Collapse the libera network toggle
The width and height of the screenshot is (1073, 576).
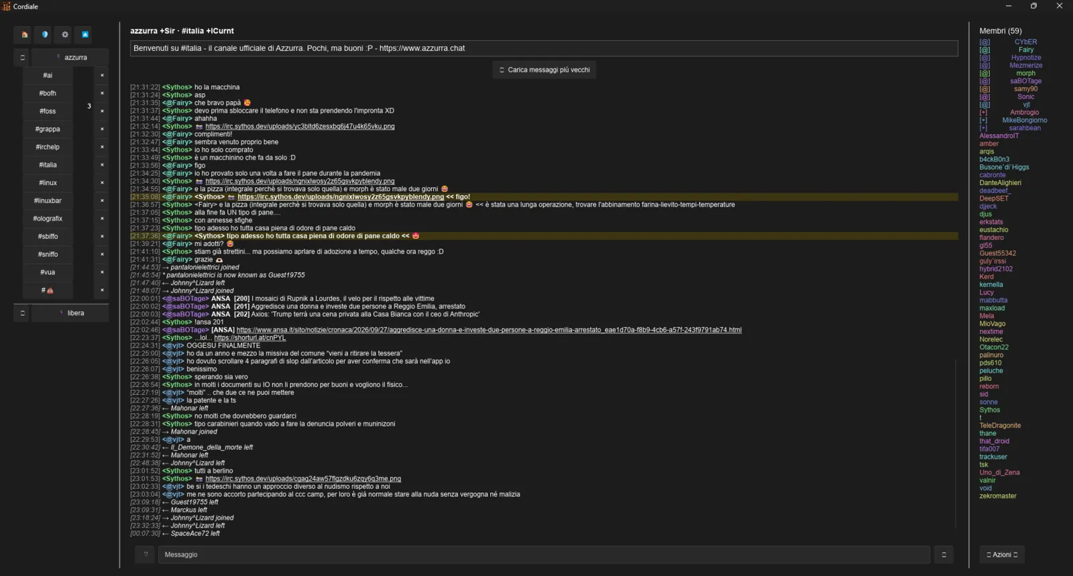pyautogui.click(x=22, y=313)
